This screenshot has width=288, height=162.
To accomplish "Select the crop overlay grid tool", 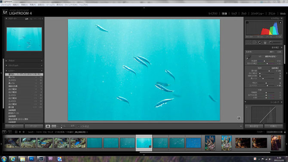I will tap(248, 42).
